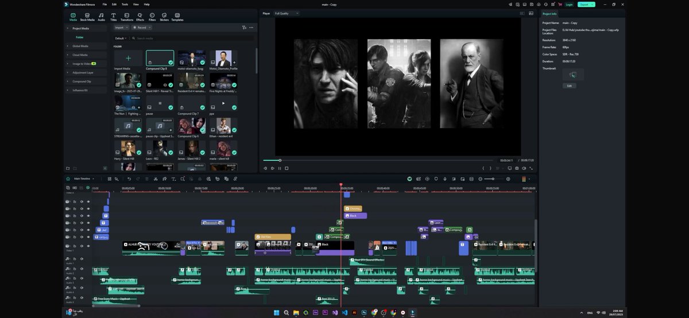Click the playhead marker on the timeline ruler
The height and width of the screenshot is (318, 689).
(x=340, y=185)
